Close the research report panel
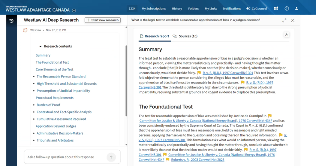Image resolution: width=316 pixels, height=166 pixels. pos(293,20)
